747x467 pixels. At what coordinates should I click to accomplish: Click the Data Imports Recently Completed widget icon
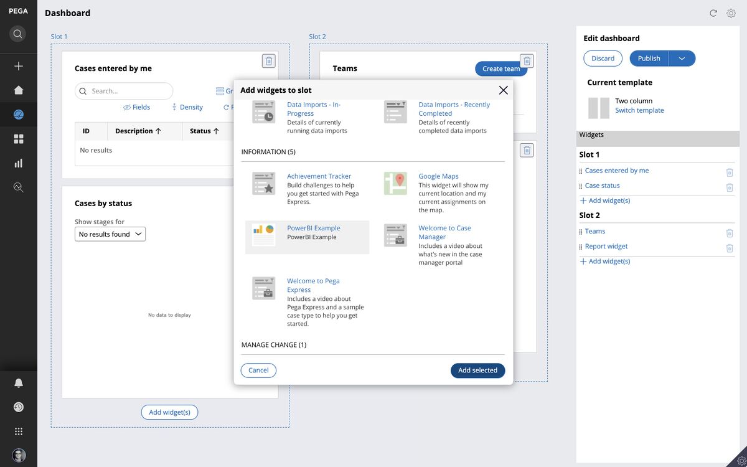coord(395,112)
